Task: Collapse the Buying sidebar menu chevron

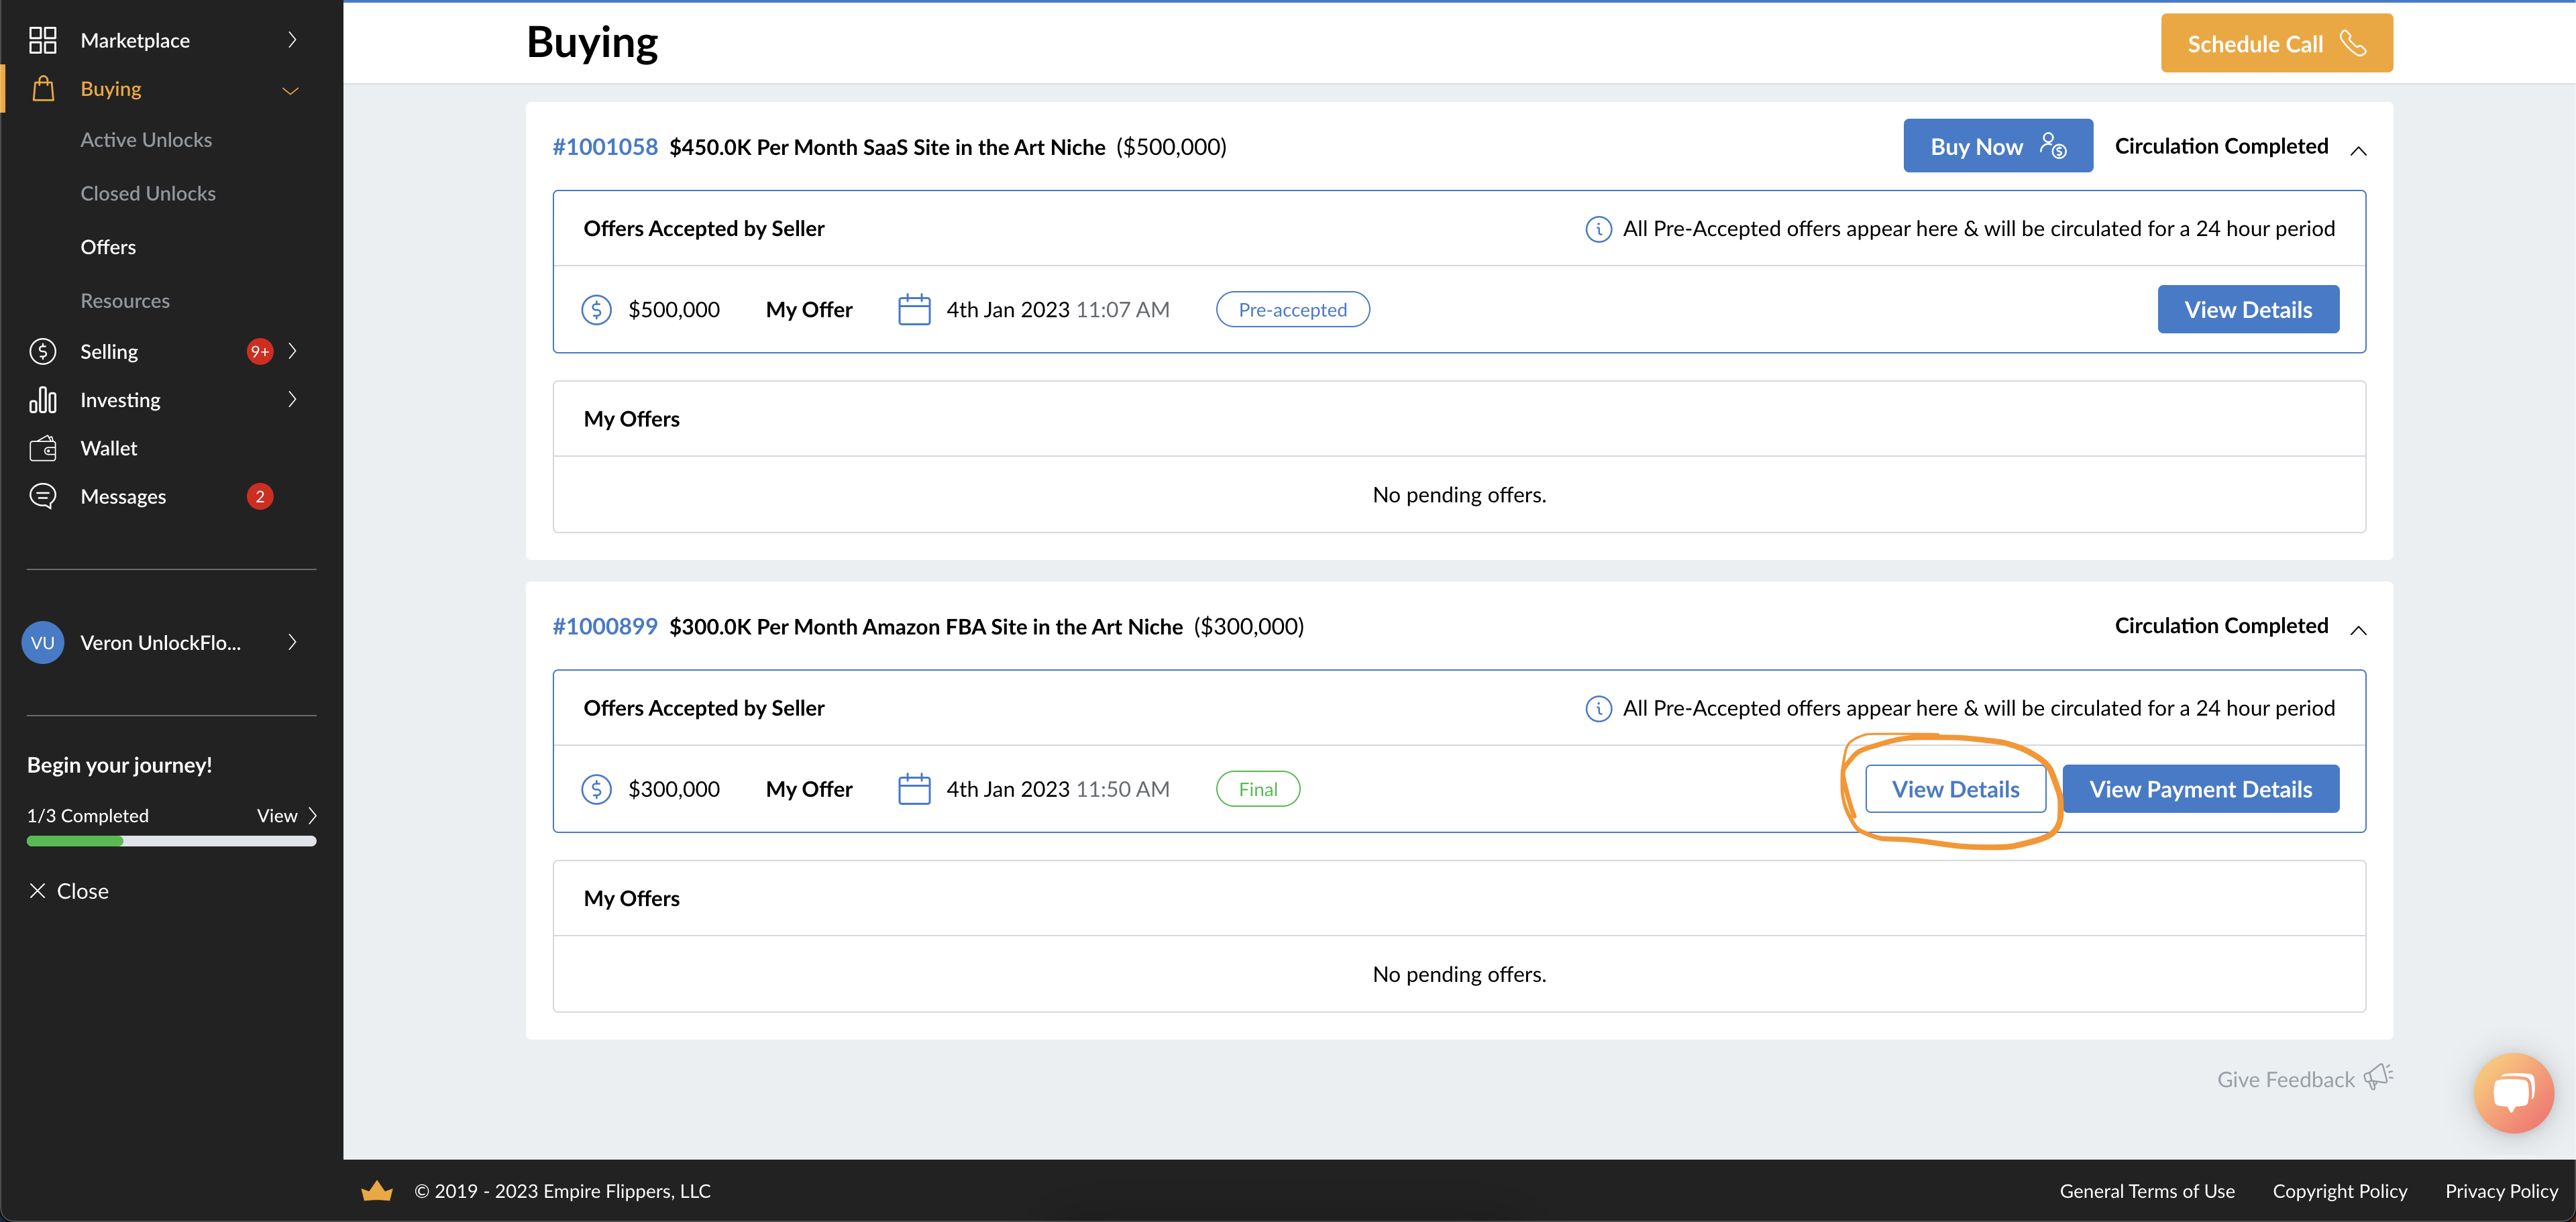Action: [291, 90]
